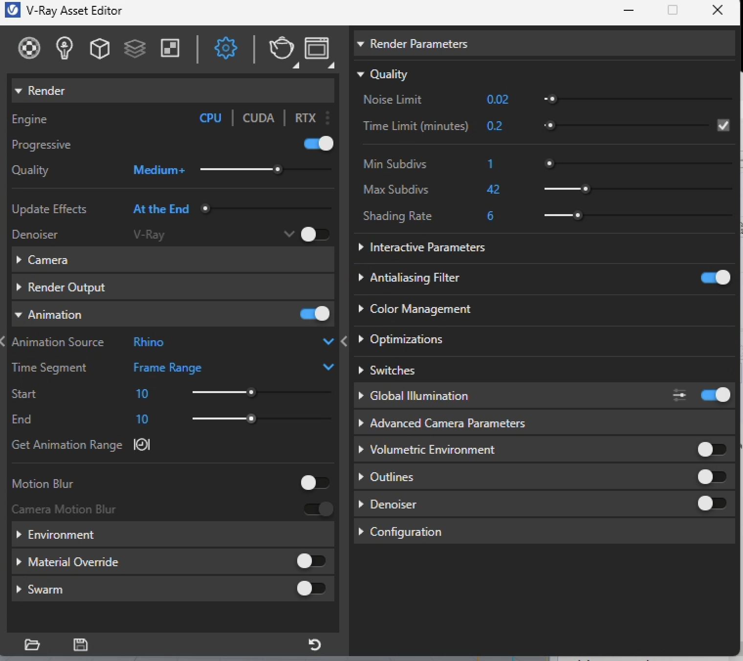The image size is (743, 661).
Task: Open render settings from file folder icon
Action: tap(32, 644)
